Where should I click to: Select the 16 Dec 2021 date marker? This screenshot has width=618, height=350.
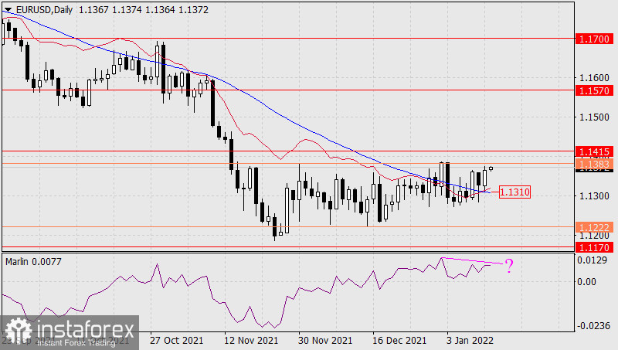tap(399, 340)
